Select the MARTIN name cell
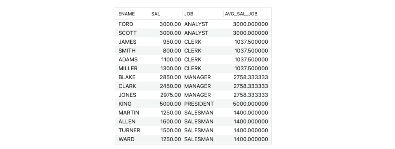This screenshot has width=395, height=149. click(129, 113)
